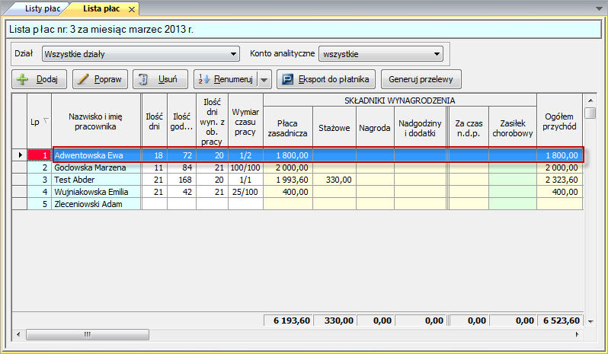Click the Eksport do płatnika icon
This screenshot has width=608, height=354.
pyautogui.click(x=287, y=79)
